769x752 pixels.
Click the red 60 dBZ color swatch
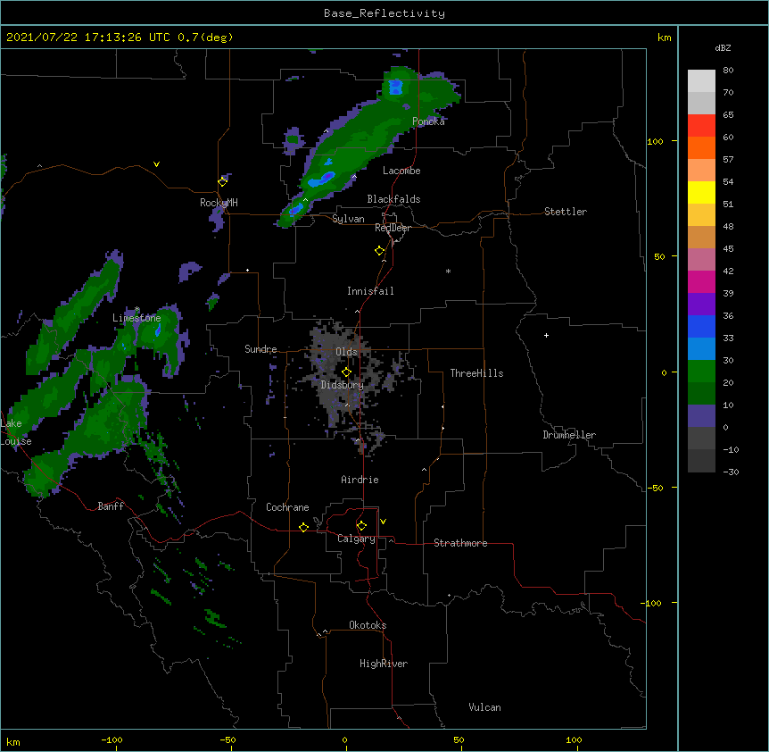pyautogui.click(x=701, y=126)
